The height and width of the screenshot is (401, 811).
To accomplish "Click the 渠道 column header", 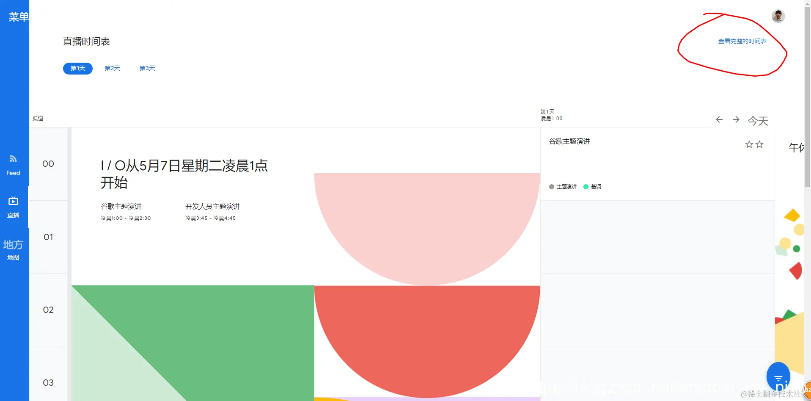I will pyautogui.click(x=37, y=118).
